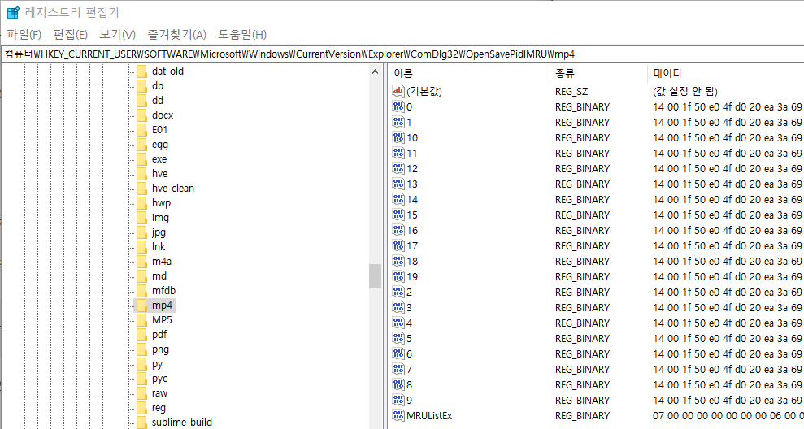
Task: Select binary value 15 icon
Action: point(398,214)
